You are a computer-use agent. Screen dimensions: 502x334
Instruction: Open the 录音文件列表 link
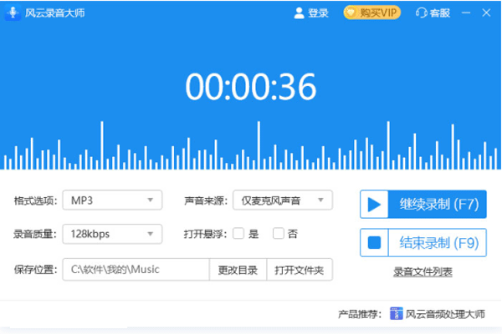[423, 271]
